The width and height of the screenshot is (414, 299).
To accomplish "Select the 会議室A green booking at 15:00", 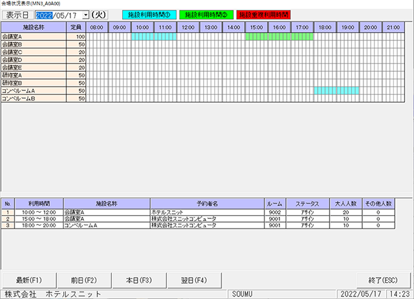I will pyautogui.click(x=279, y=37).
